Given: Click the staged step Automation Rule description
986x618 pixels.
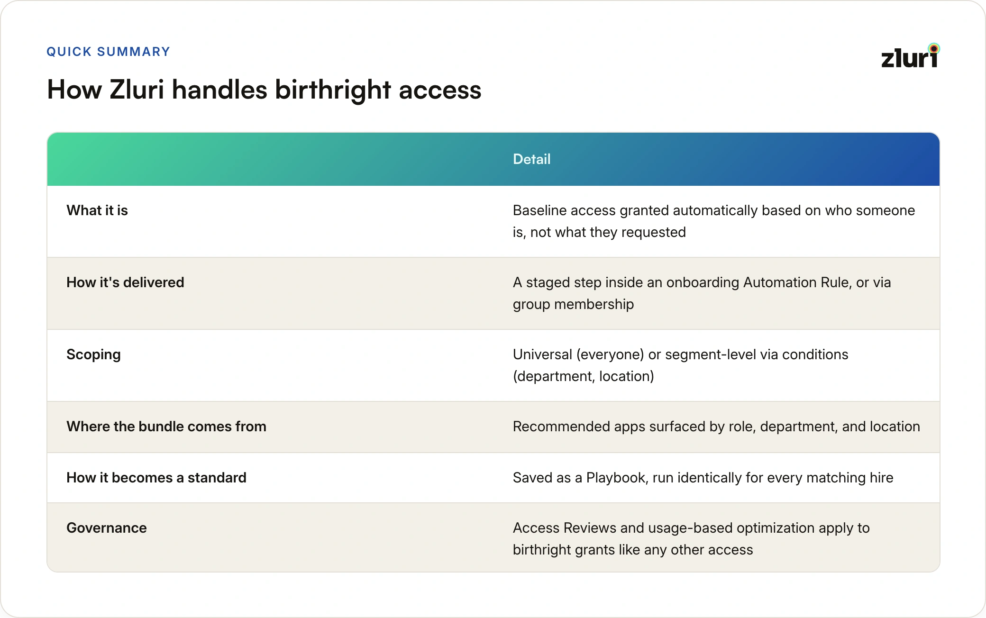Looking at the screenshot, I should tap(702, 293).
